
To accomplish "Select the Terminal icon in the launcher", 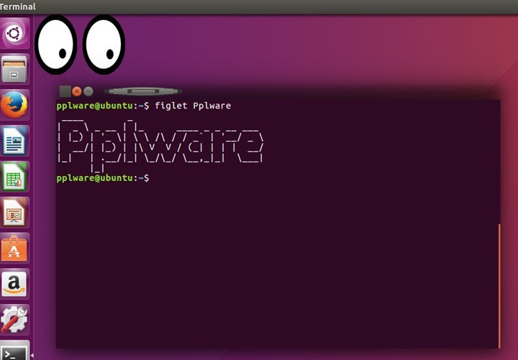I will point(14,351).
